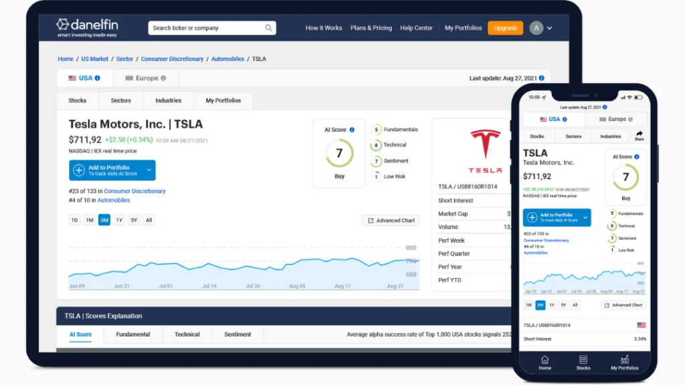Select the AI Score explanation tab
Viewport: 685px width, 385px height.
click(80, 334)
